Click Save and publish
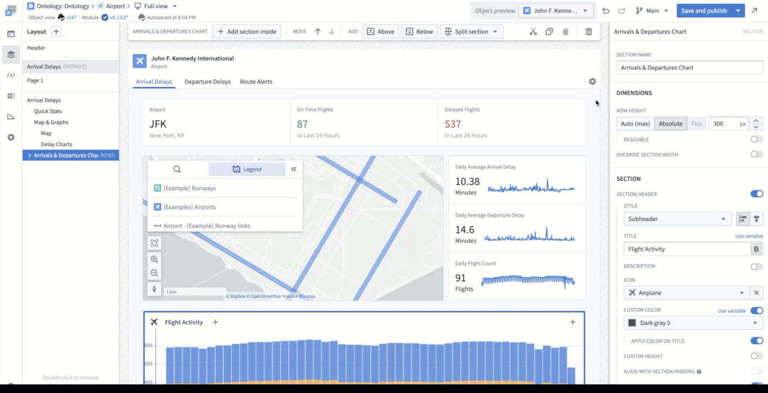 (x=705, y=10)
